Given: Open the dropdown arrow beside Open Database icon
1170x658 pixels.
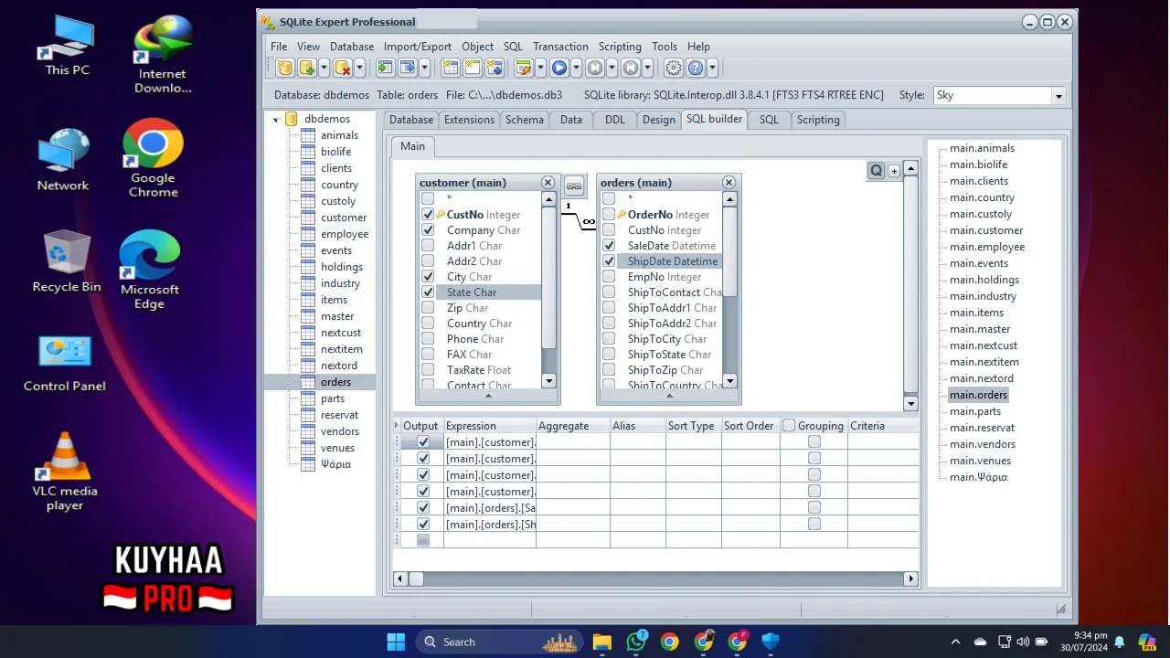Looking at the screenshot, I should [x=324, y=68].
